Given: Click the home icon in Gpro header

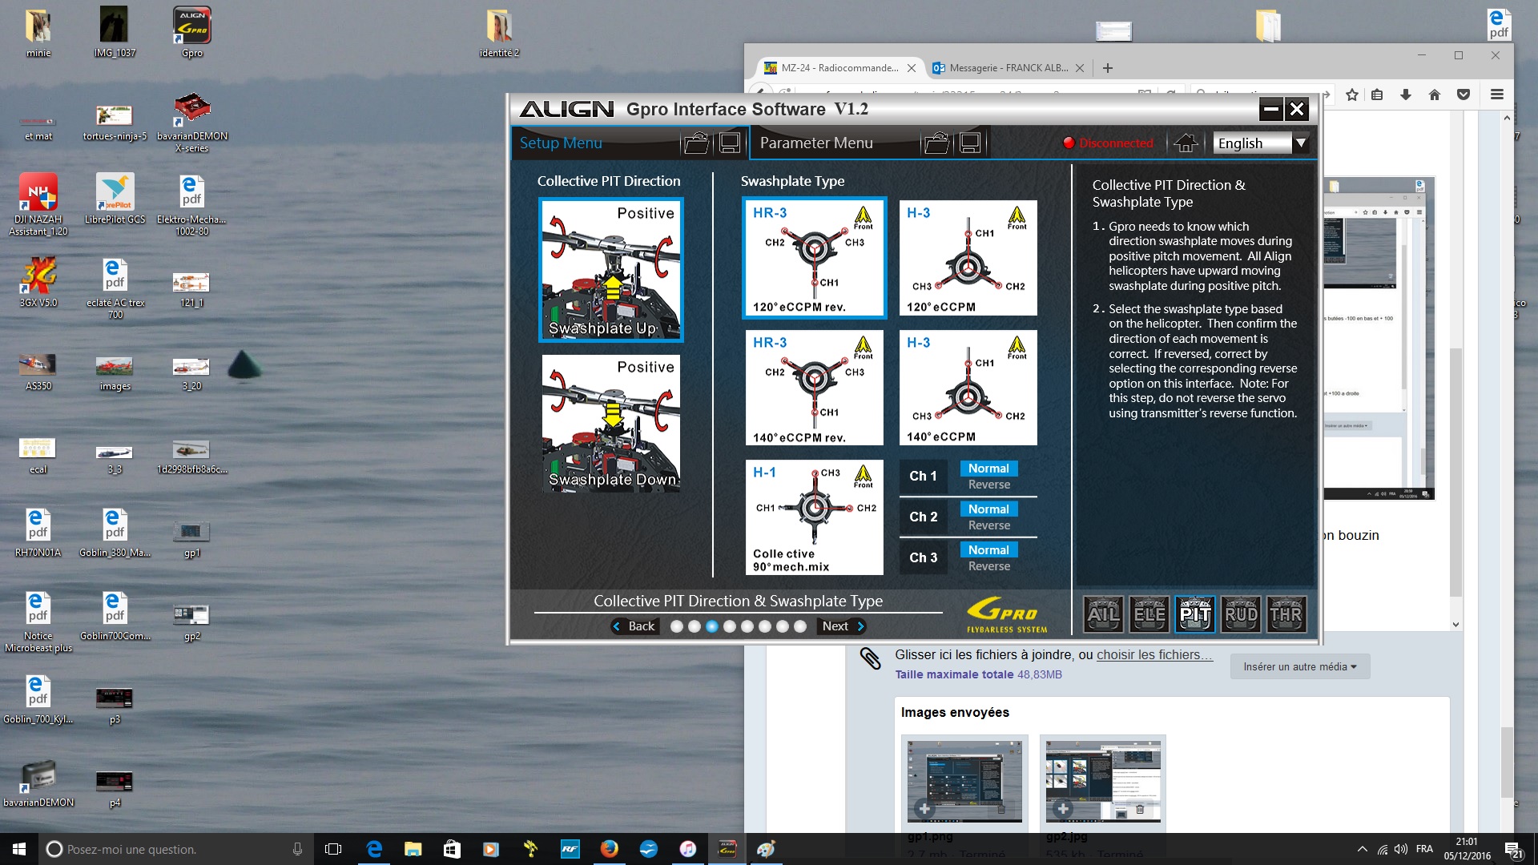Looking at the screenshot, I should [1186, 143].
